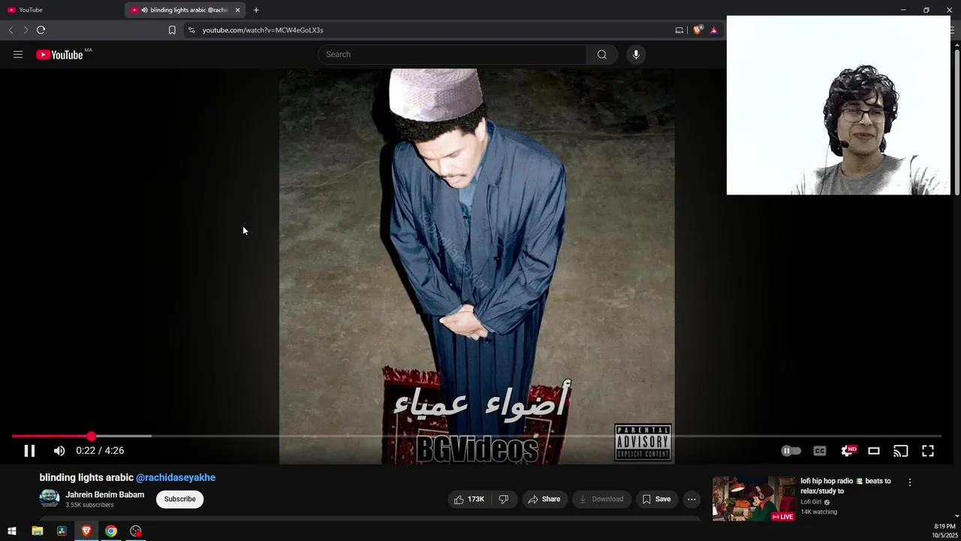The width and height of the screenshot is (961, 541).
Task: Enter full screen mode
Action: coord(928,451)
